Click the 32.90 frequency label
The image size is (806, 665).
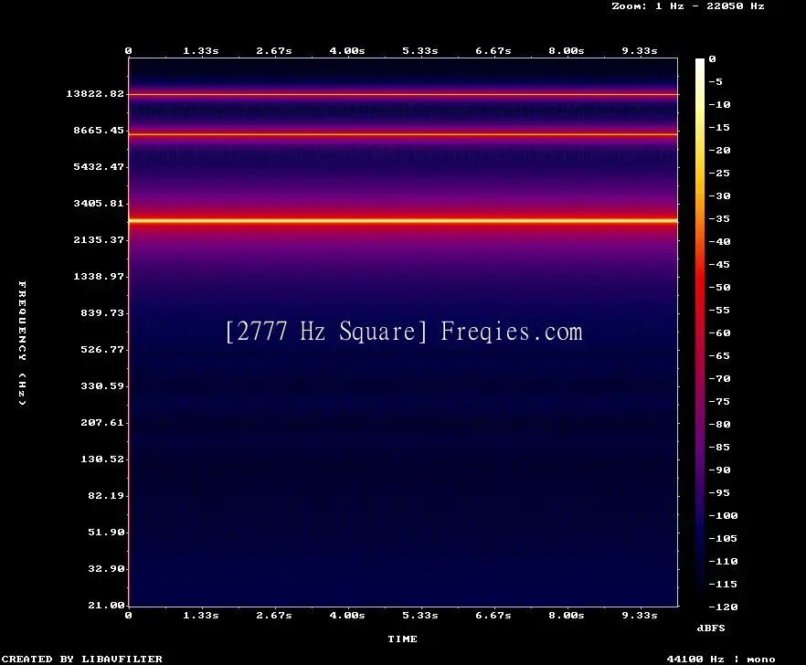point(106,568)
